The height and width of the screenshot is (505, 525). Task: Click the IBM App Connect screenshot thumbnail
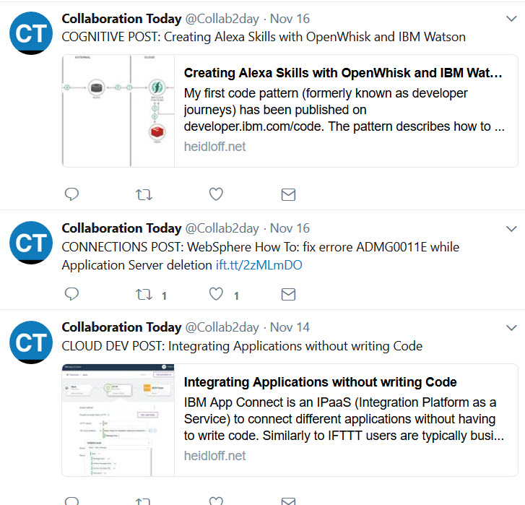(118, 420)
